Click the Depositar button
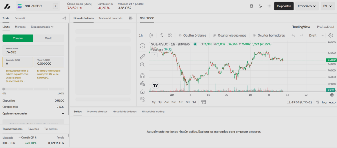 (284, 6)
